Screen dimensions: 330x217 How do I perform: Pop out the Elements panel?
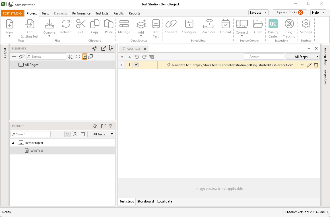tap(103, 48)
